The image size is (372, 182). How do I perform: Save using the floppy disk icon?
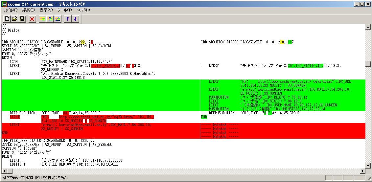point(22,19)
